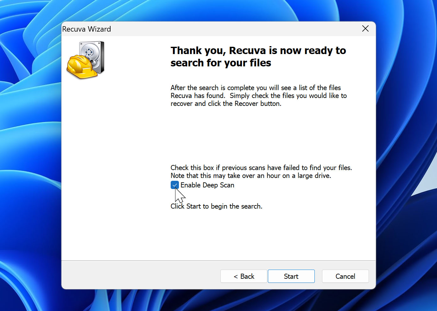Click the Recuva hard drive helmet icon
Screen dimensions: 437x311
point(85,60)
